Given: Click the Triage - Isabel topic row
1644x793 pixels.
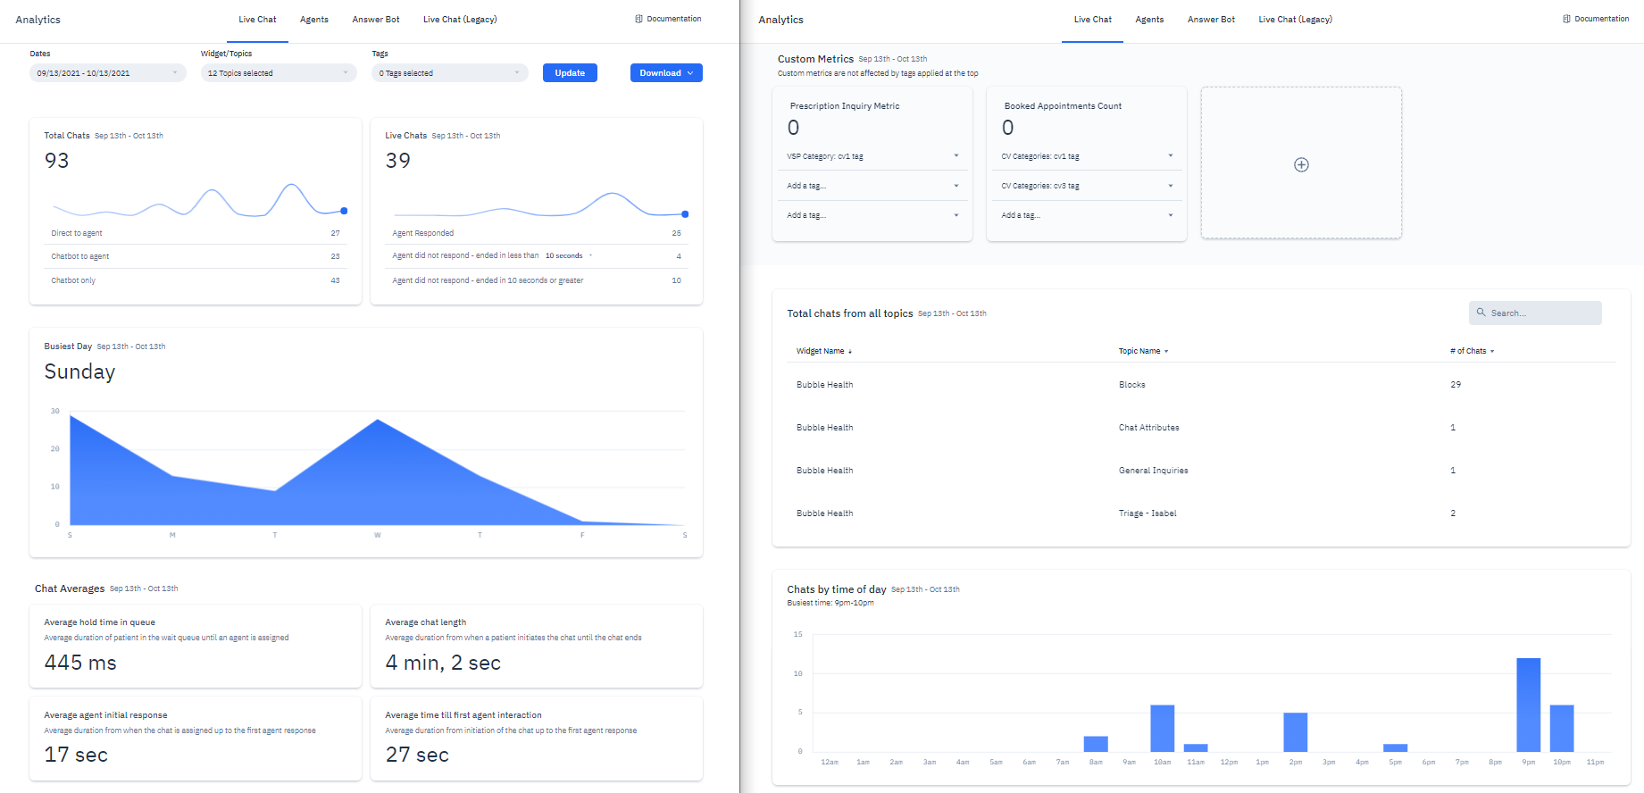Looking at the screenshot, I should point(1202,513).
